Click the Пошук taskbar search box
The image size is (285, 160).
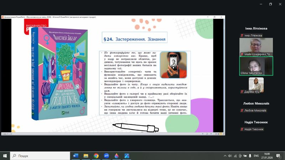coord(39,156)
